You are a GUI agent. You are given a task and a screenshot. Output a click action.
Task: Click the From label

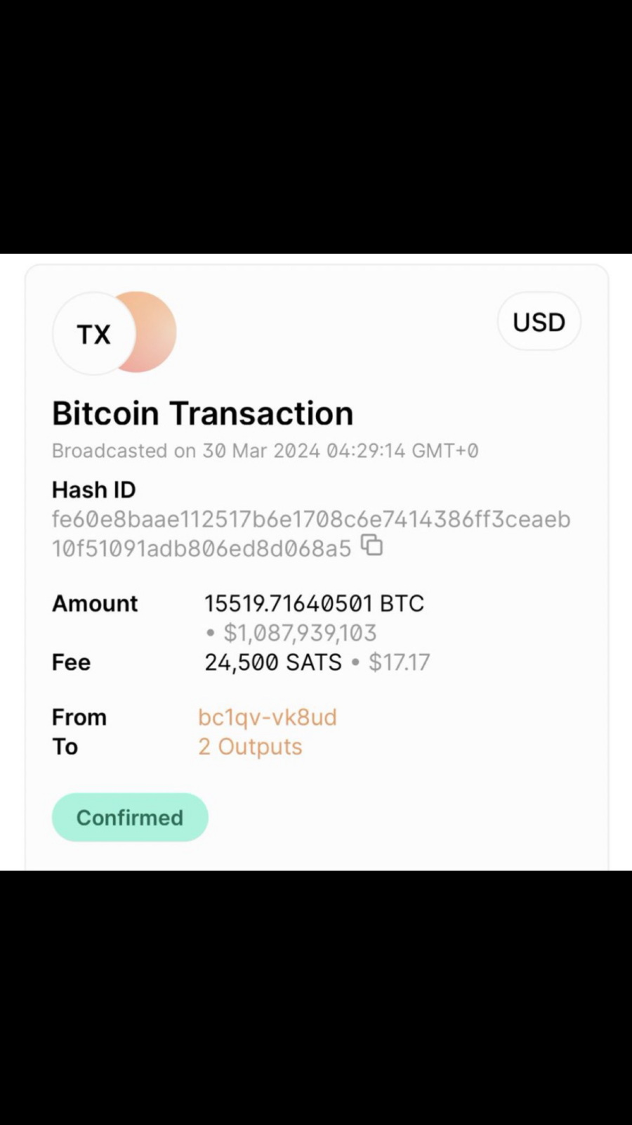[x=79, y=717]
